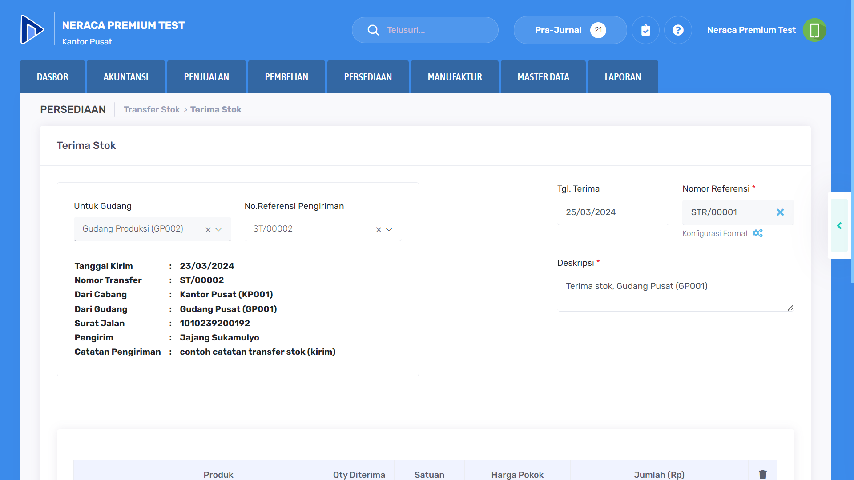Open the MANUFAKTUR menu
This screenshot has width=854, height=480.
(455, 77)
